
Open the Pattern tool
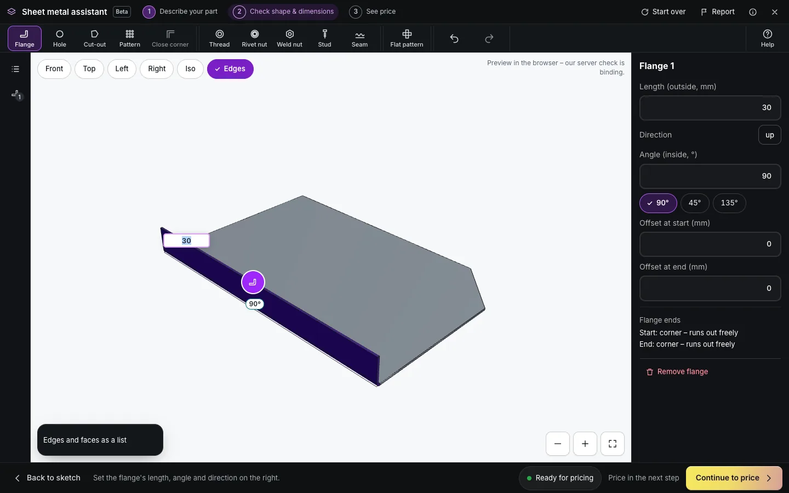tap(130, 38)
